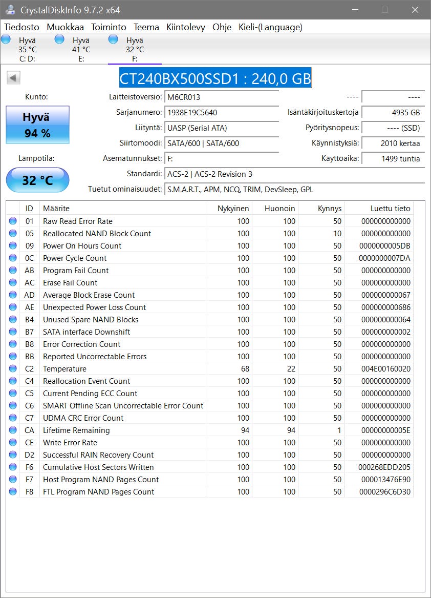Click the status icon for Average Block Erase Count
This screenshot has width=431, height=598.
(13, 295)
